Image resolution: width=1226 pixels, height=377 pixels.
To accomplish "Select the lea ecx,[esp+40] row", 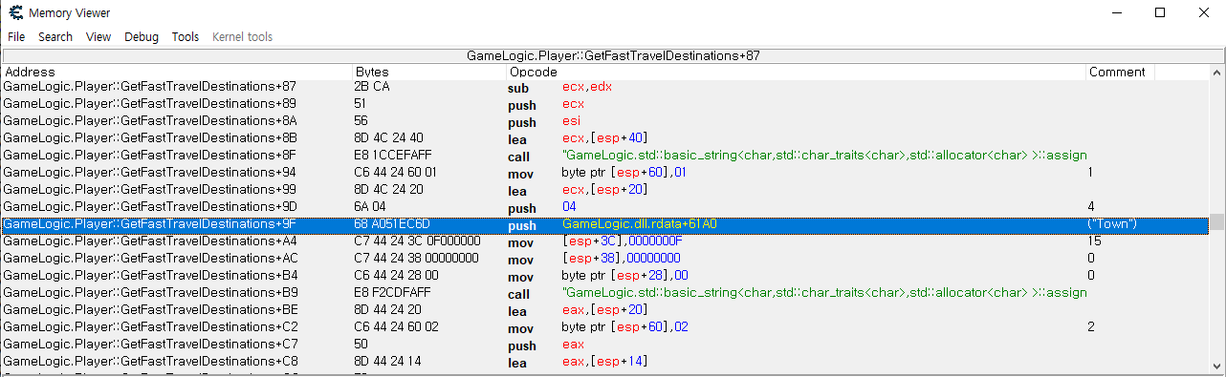I will (605, 138).
